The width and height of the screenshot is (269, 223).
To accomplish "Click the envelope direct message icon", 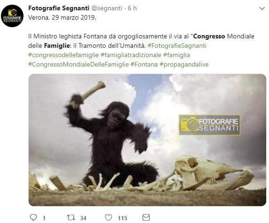I will coord(146,217).
